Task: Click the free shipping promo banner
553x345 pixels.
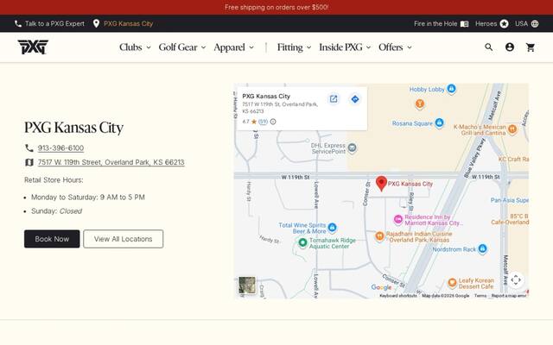Action: click(276, 7)
